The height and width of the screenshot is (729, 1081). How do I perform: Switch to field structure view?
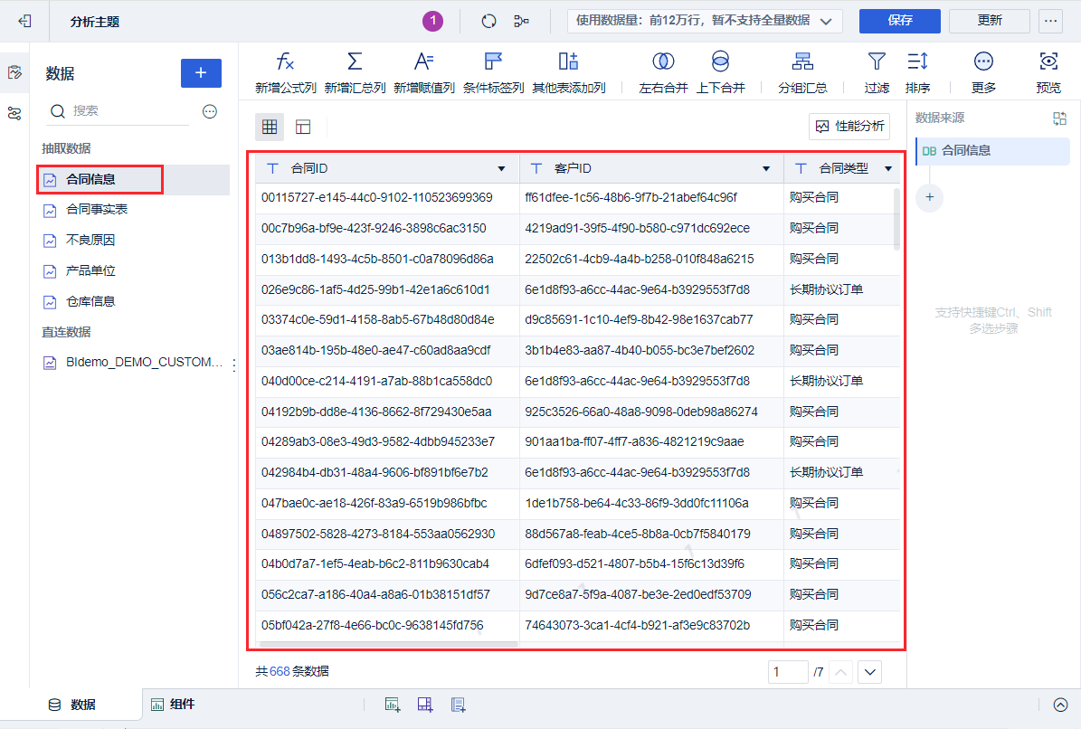pos(303,127)
